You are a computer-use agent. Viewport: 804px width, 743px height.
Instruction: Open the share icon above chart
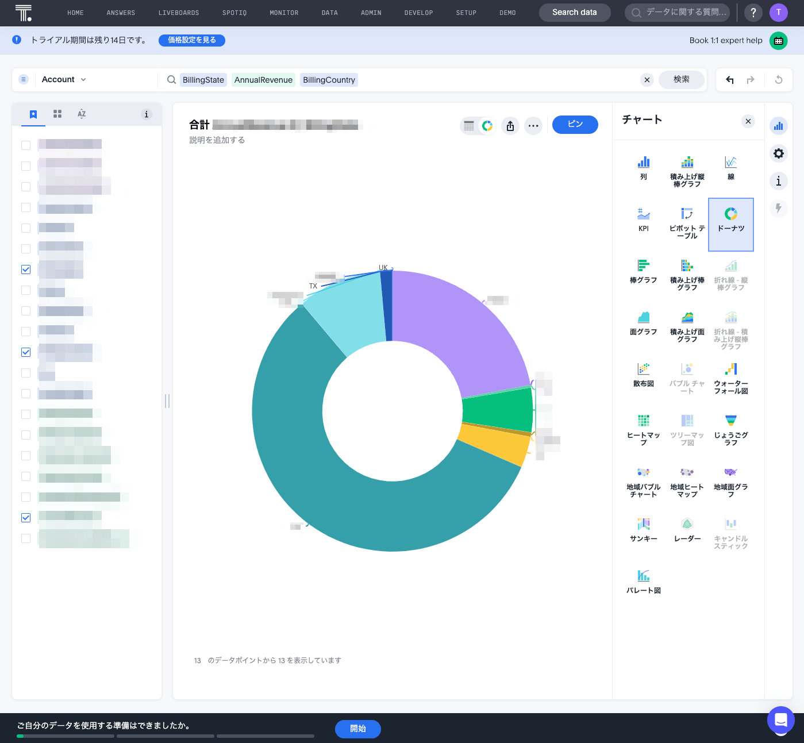pyautogui.click(x=510, y=126)
